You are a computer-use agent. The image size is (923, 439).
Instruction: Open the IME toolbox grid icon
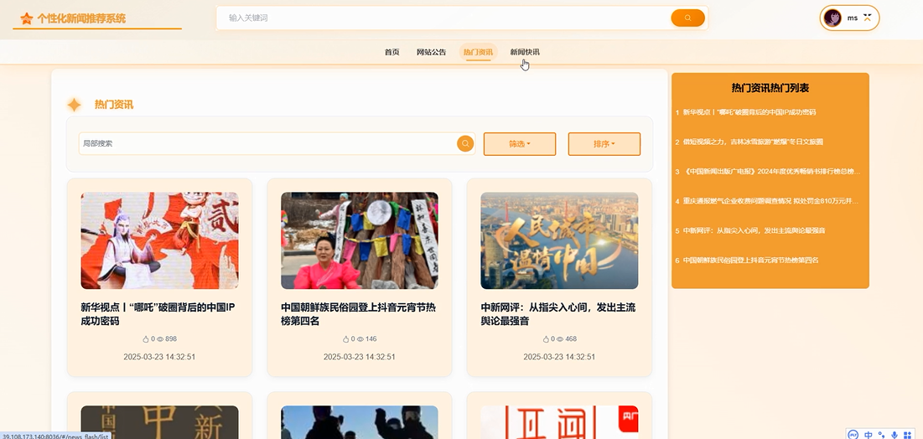coord(908,434)
